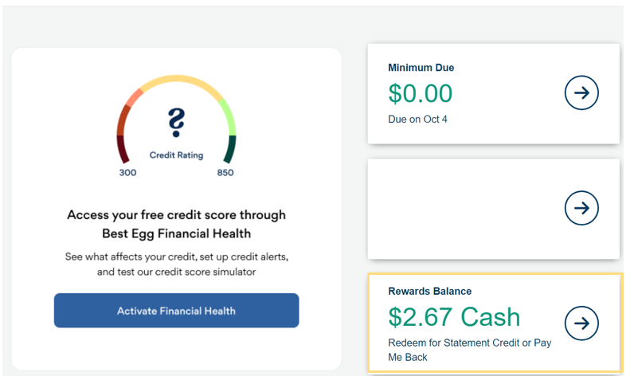Open Rewards Balance using its arrow icon
The height and width of the screenshot is (384, 630).
(x=581, y=323)
